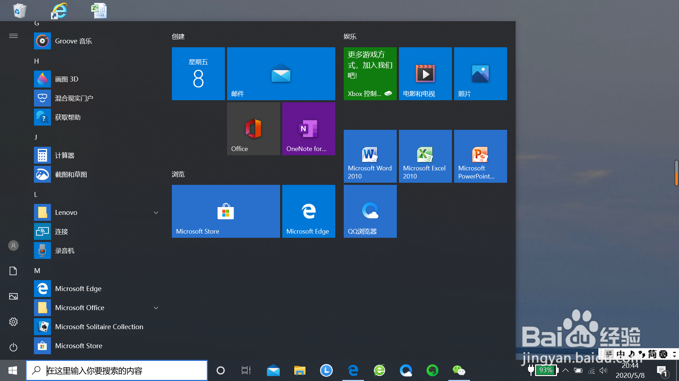Open the power options button

13,347
